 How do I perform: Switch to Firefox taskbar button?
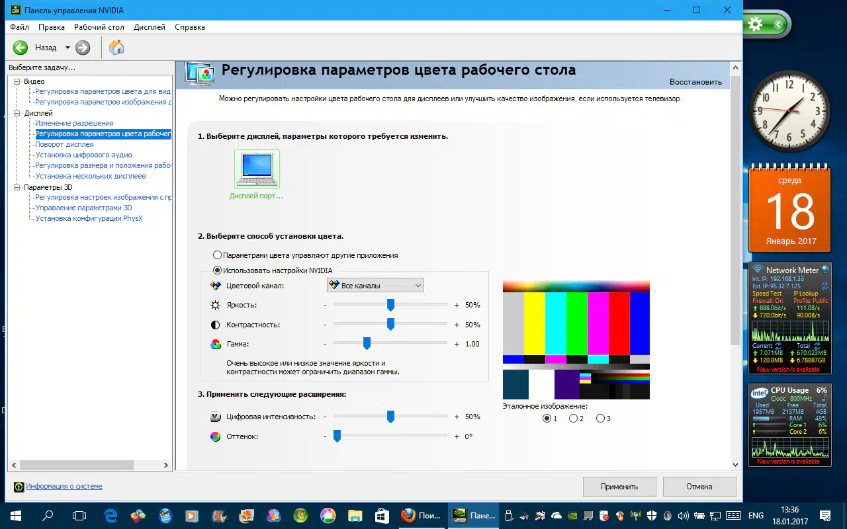(x=422, y=516)
